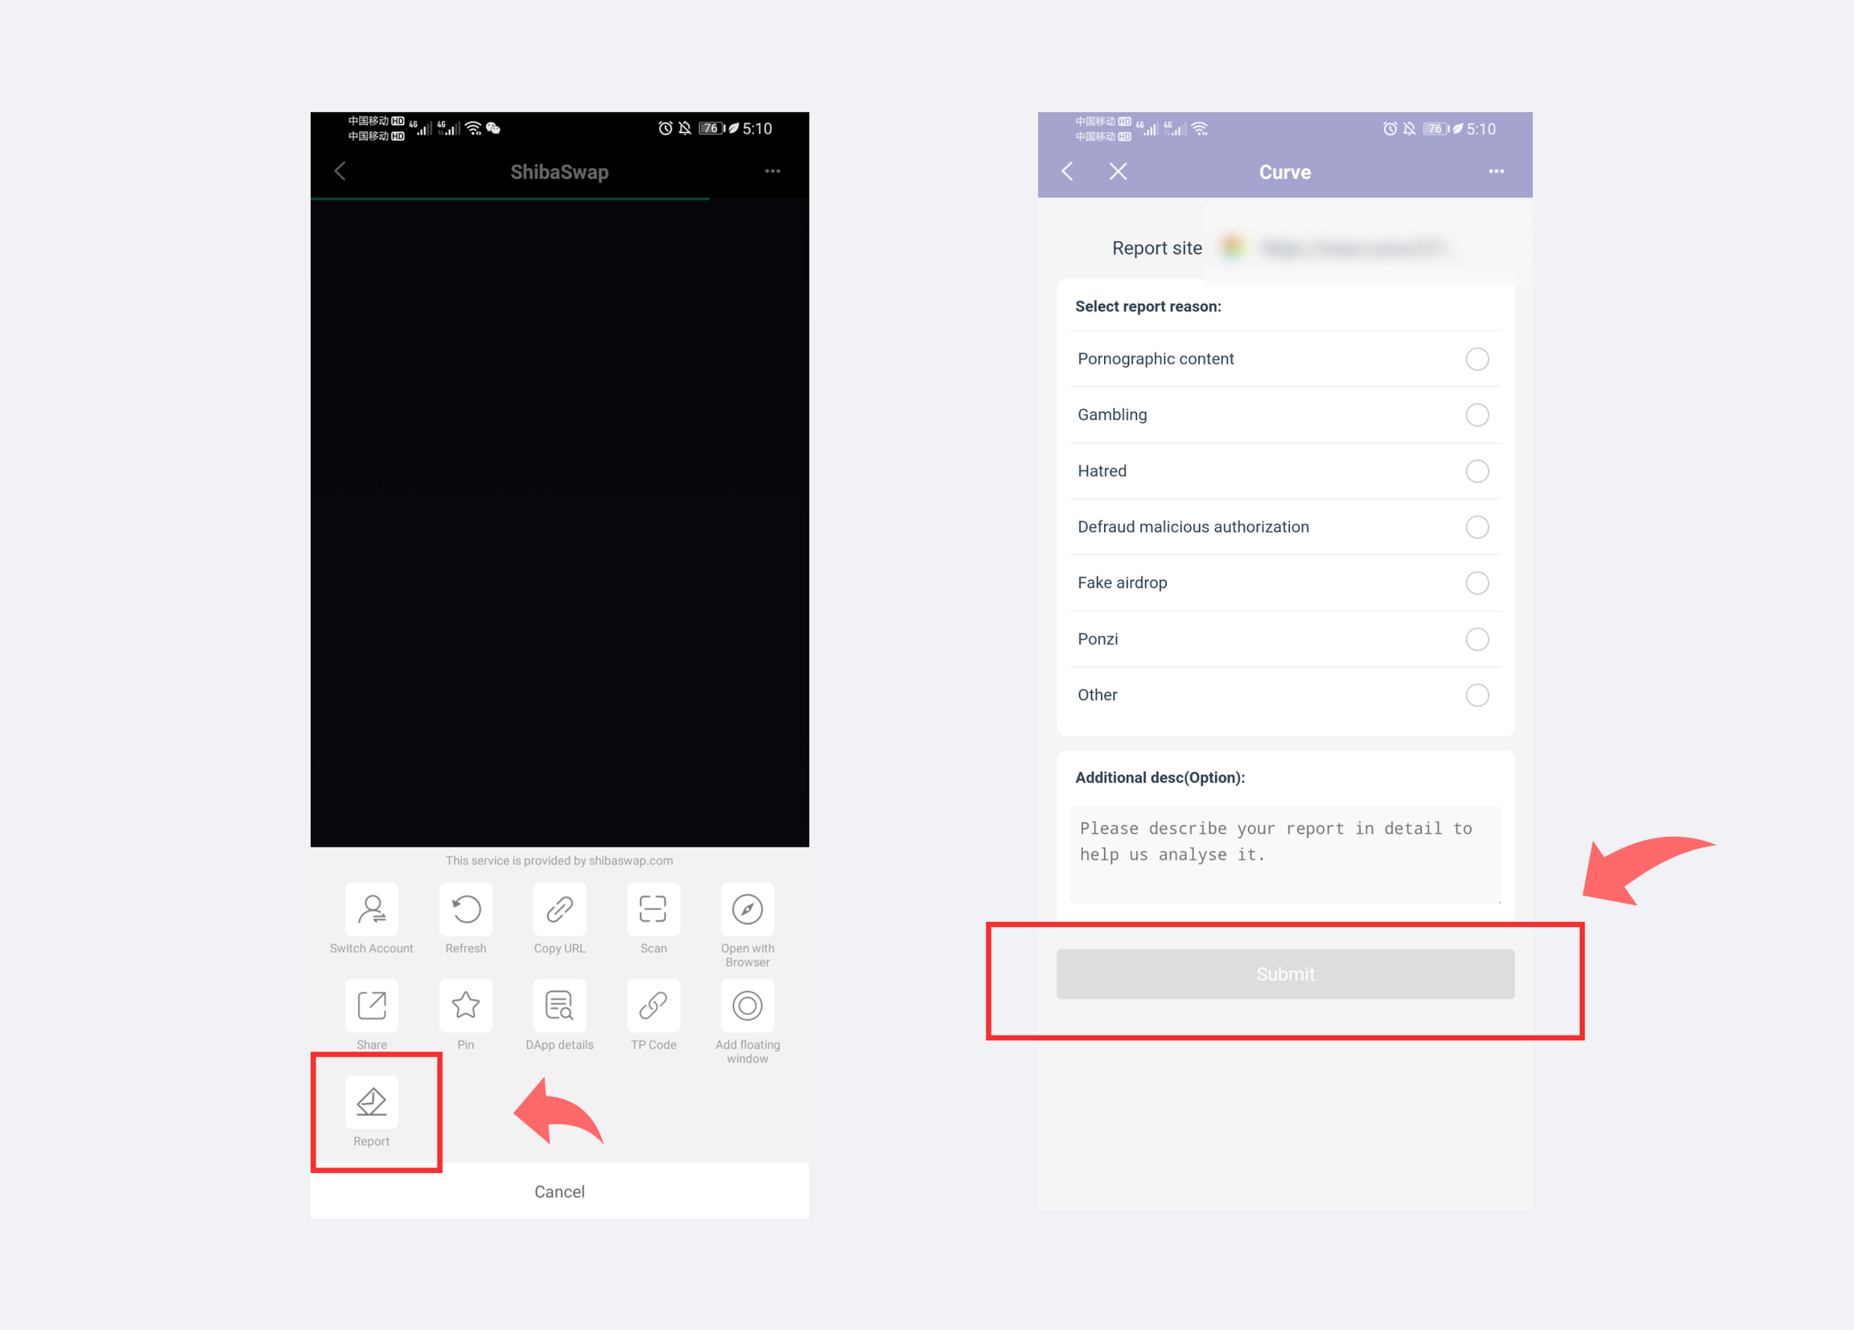Tap the Switch Account icon

click(371, 909)
